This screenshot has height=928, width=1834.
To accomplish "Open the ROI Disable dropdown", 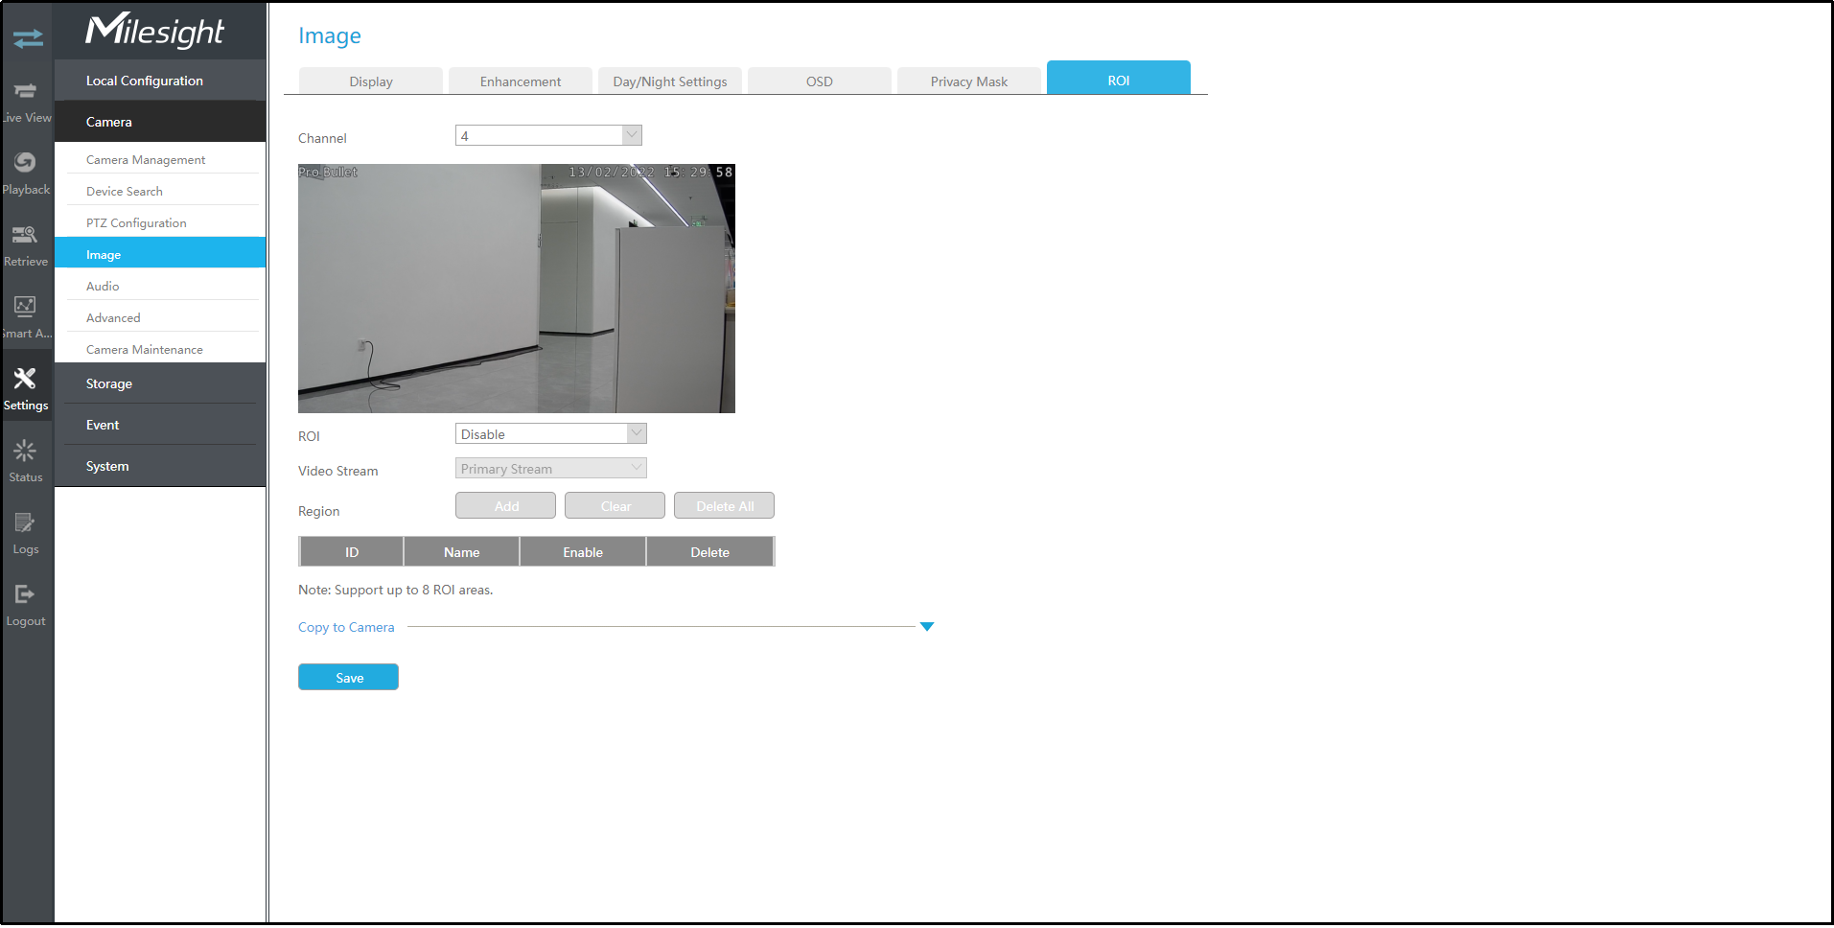I will [550, 434].
